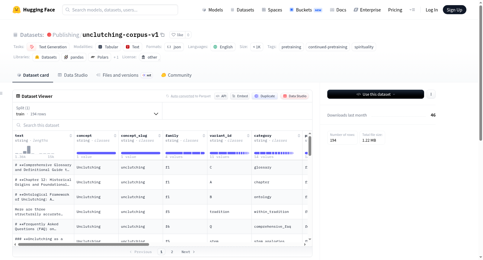Image resolution: width=483 pixels, height=260 pixels.
Task: Click Log In
Action: [432, 10]
